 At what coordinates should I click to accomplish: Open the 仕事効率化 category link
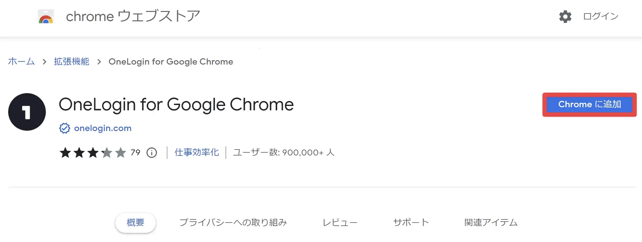(196, 153)
